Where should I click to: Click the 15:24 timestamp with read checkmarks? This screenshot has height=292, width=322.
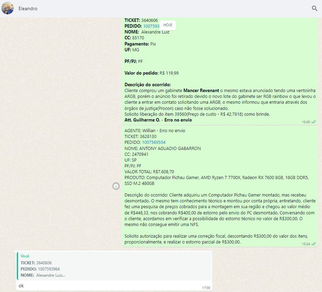click(309, 244)
